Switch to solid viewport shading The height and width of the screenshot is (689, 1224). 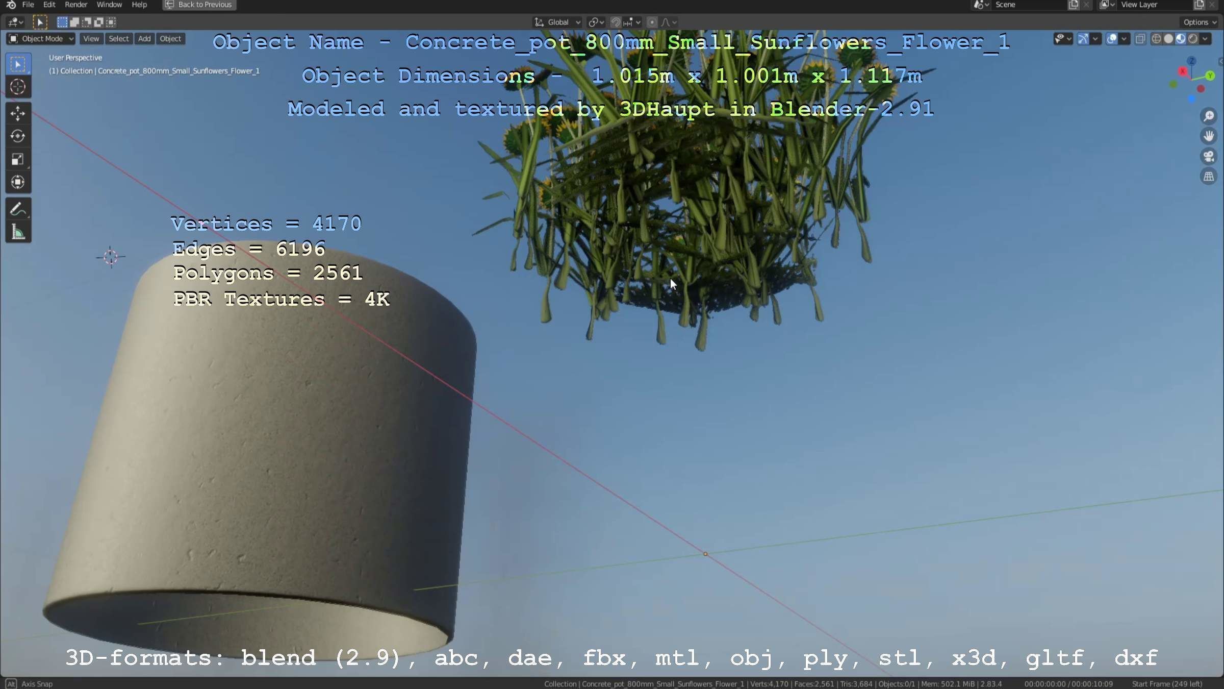pyautogui.click(x=1168, y=39)
